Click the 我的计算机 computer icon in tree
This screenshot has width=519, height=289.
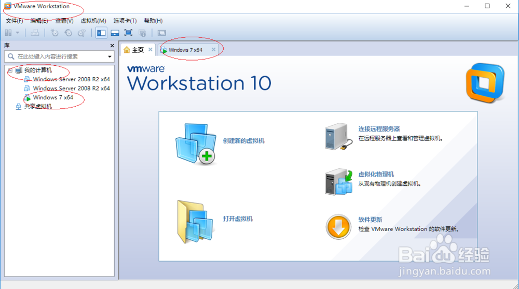pyautogui.click(x=19, y=70)
